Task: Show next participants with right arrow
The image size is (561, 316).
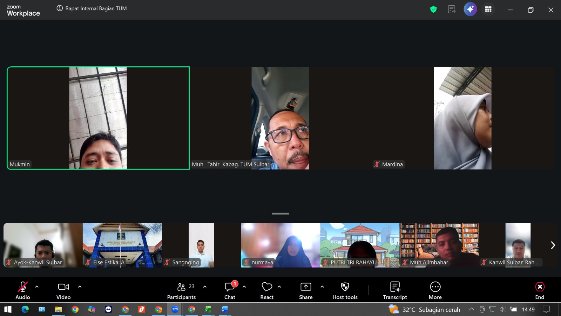Action: click(x=553, y=245)
